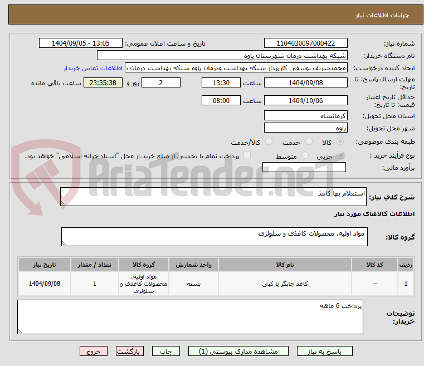Screen dimensions: 424x366
Task: Click the remaining days field showing 2
Action: 161,82
